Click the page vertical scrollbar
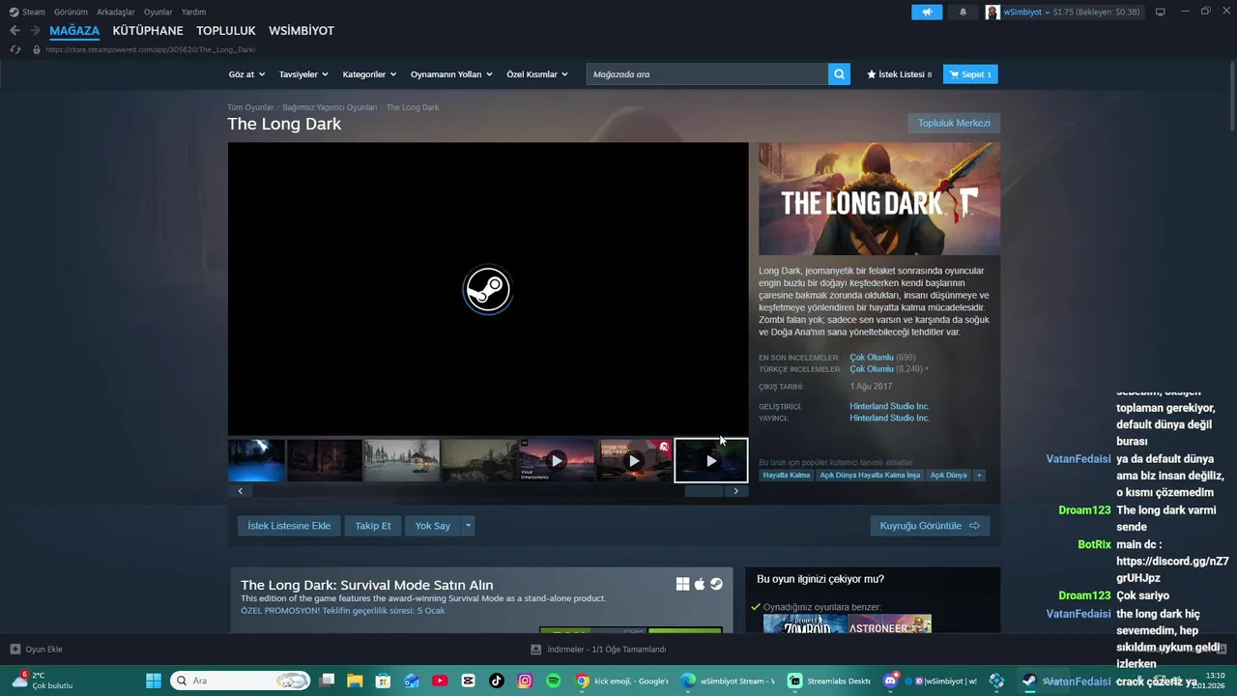The height and width of the screenshot is (696, 1237). [1231, 97]
